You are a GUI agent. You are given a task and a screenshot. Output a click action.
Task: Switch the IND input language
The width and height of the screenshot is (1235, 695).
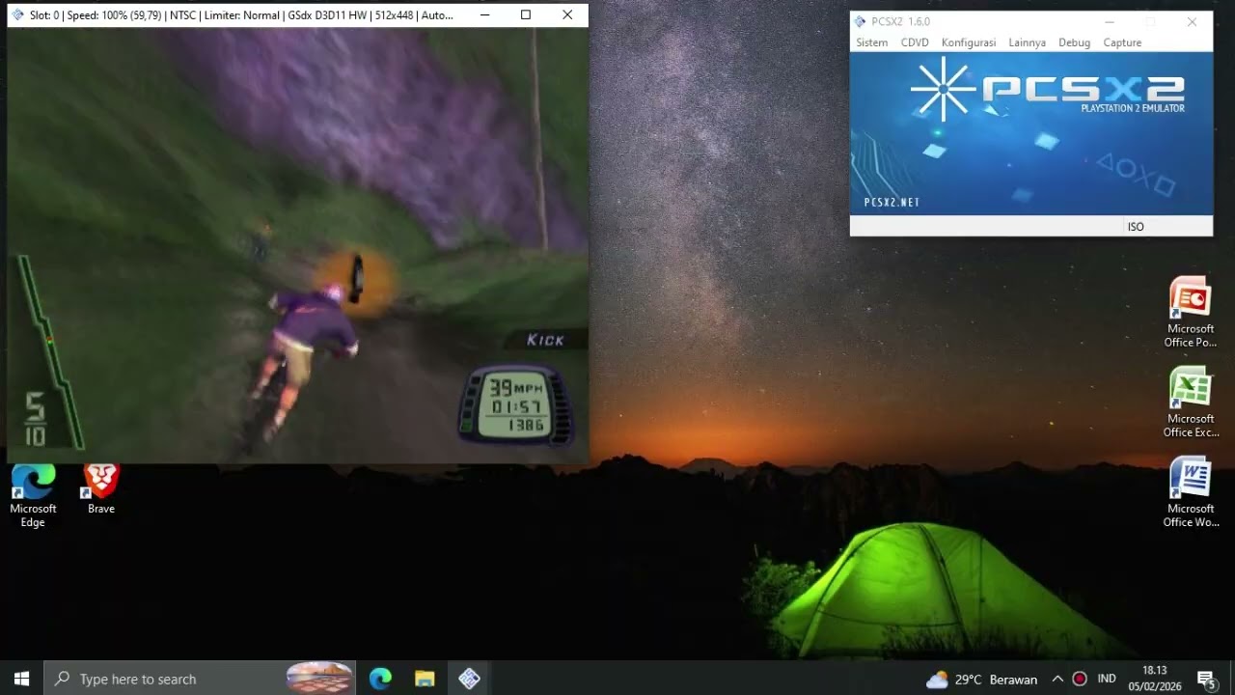click(1107, 679)
